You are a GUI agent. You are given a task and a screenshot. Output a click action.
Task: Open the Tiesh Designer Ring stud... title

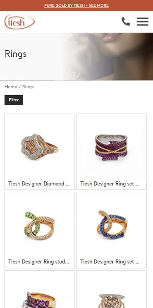coord(39,262)
